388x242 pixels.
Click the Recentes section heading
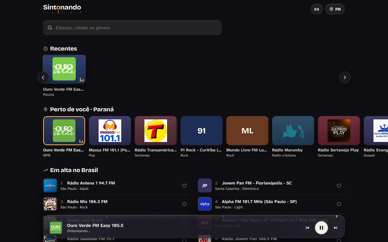point(64,49)
